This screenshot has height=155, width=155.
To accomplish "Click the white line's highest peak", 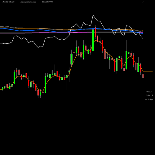I will click(93, 15).
